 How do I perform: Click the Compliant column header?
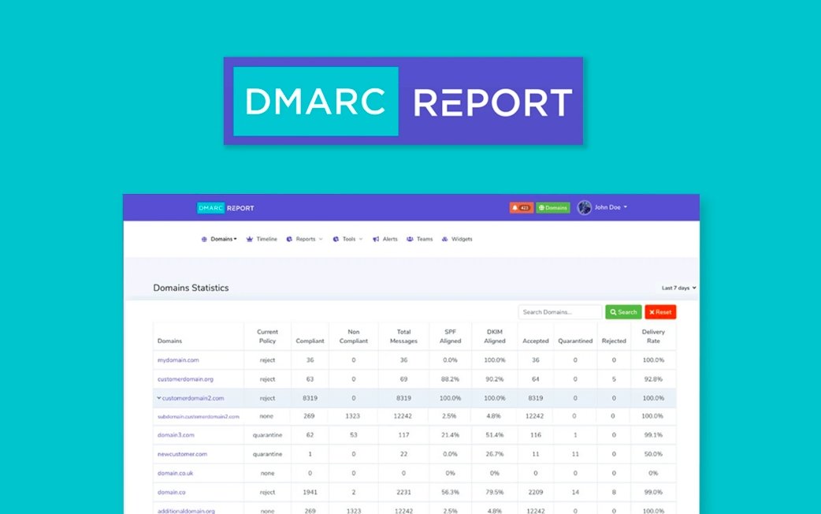pos(310,341)
